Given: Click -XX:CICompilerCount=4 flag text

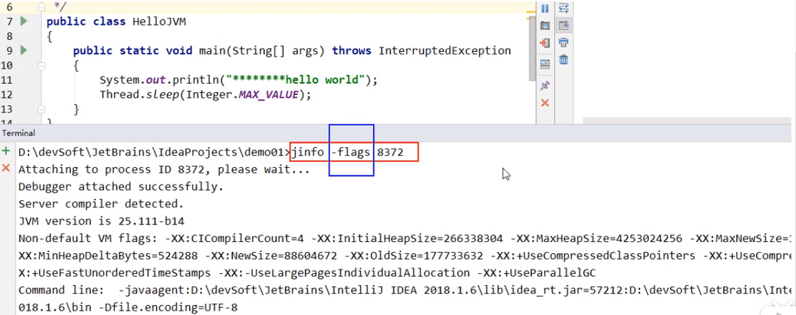Looking at the screenshot, I should click(x=235, y=239).
